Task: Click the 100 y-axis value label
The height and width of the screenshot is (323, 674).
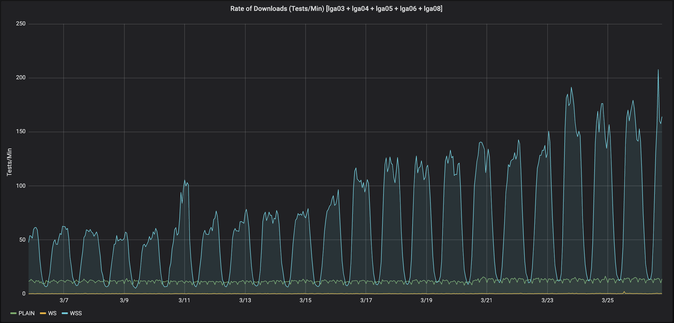Action: click(21, 186)
